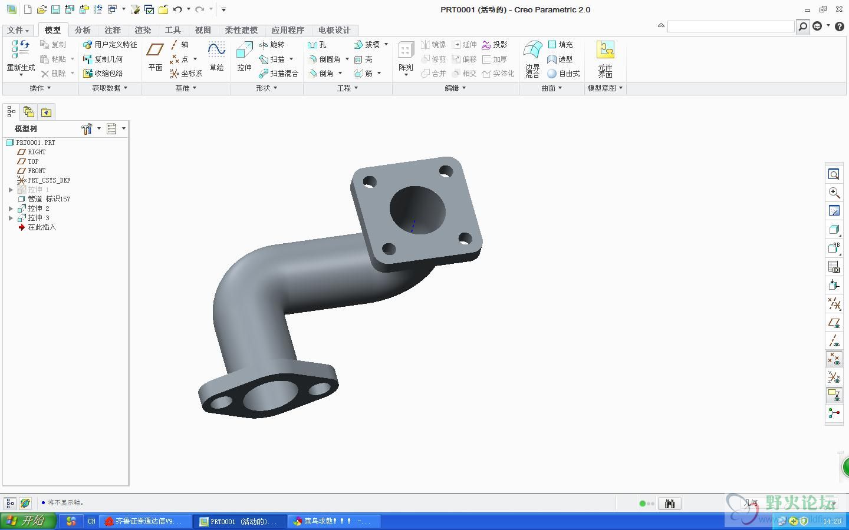The image size is (849, 530).
Task: Open User-Defined Feature (用户定义特征)
Action: click(110, 45)
